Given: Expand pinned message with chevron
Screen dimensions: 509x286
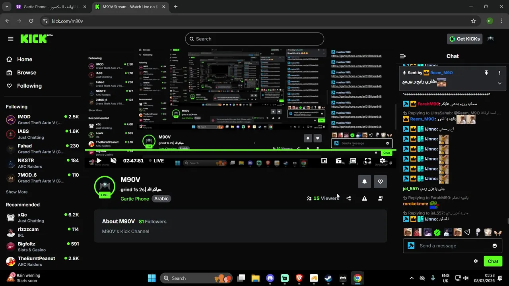Looking at the screenshot, I should click(499, 83).
